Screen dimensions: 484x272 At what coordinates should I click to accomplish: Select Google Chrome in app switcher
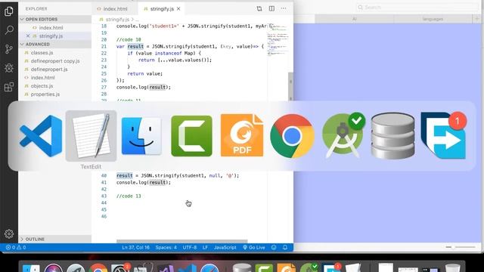[292, 136]
